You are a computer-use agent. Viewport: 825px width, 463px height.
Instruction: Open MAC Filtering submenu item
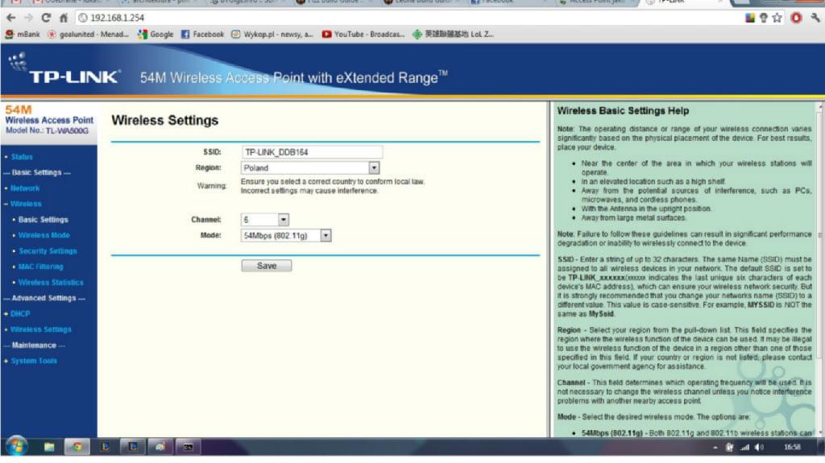(x=40, y=267)
